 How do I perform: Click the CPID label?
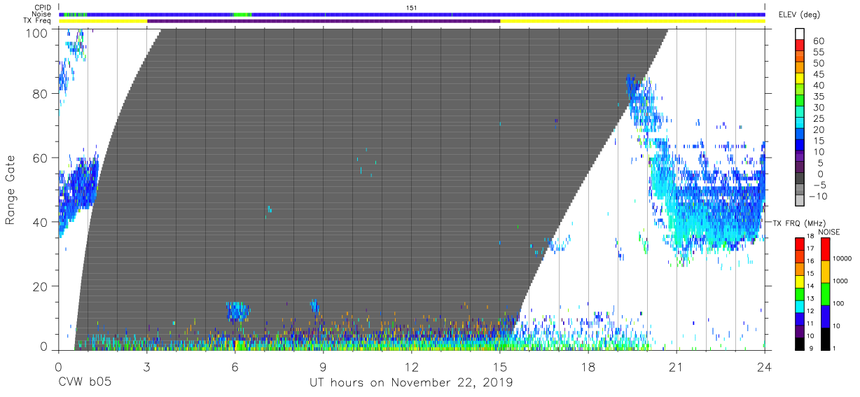tap(43, 7)
